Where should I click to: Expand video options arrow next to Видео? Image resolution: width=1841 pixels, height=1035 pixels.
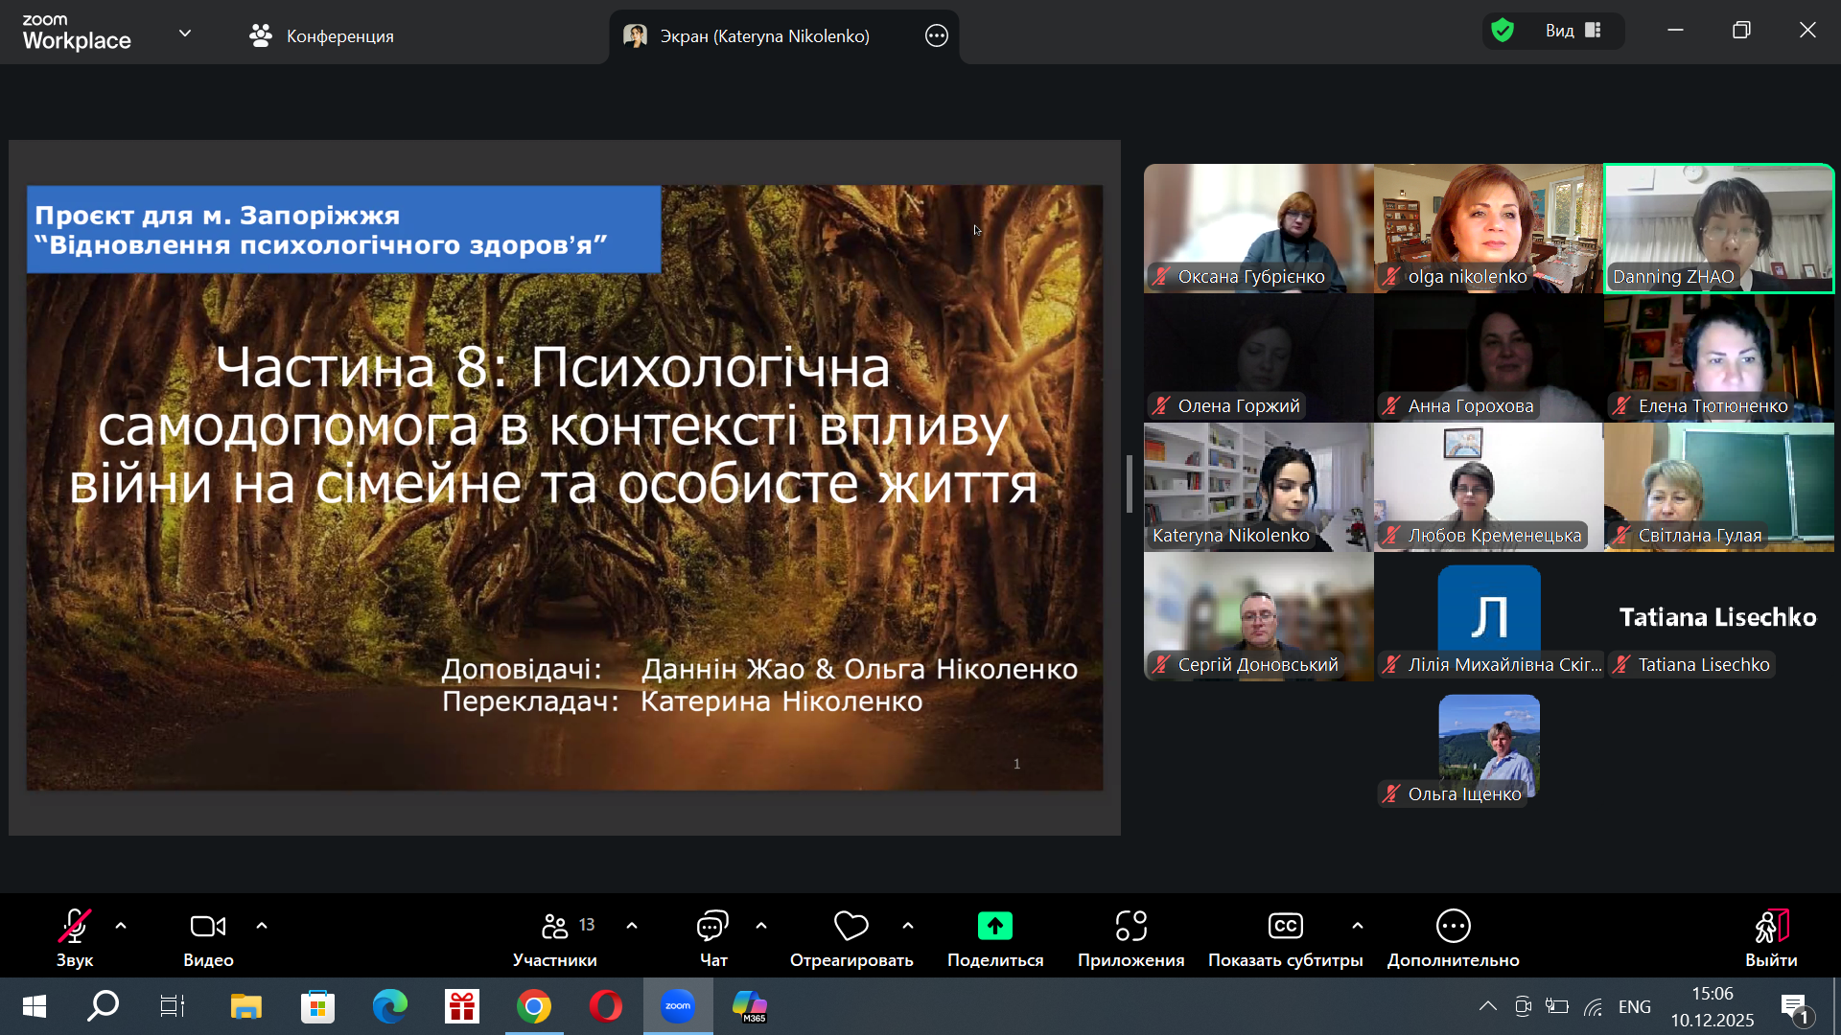point(262,926)
